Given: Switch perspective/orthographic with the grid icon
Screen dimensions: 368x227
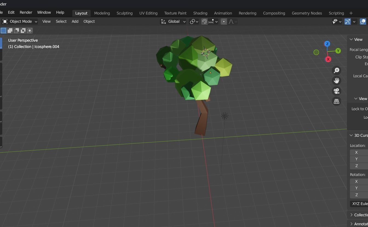Looking at the screenshot, I should 337,101.
